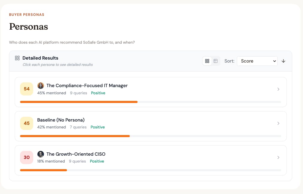This screenshot has width=303, height=194.
Task: Click the score 30 badge
Action: click(x=27, y=157)
